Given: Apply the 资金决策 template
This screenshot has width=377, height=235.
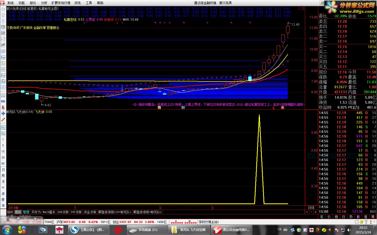Looking at the screenshot, I should tap(90, 212).
